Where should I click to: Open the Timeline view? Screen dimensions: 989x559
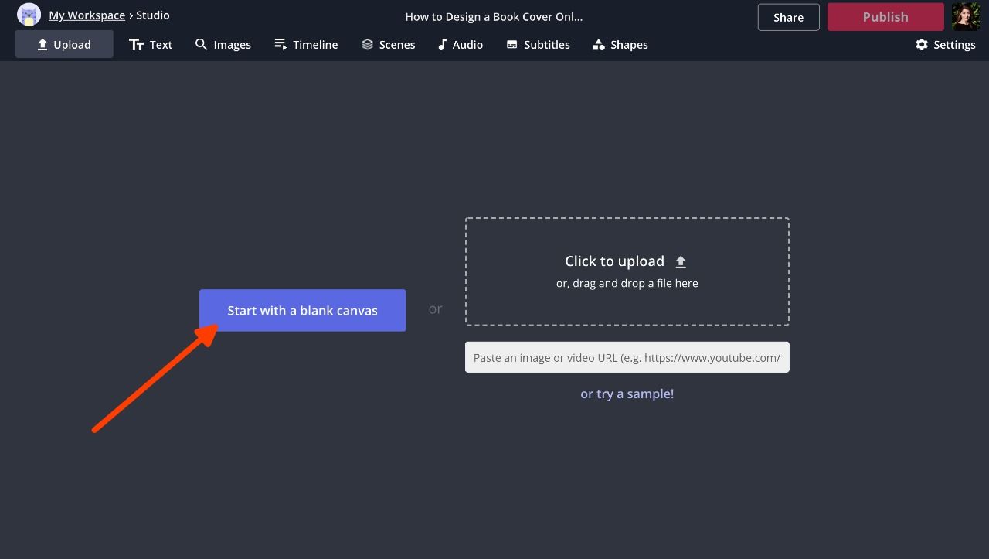coord(306,45)
